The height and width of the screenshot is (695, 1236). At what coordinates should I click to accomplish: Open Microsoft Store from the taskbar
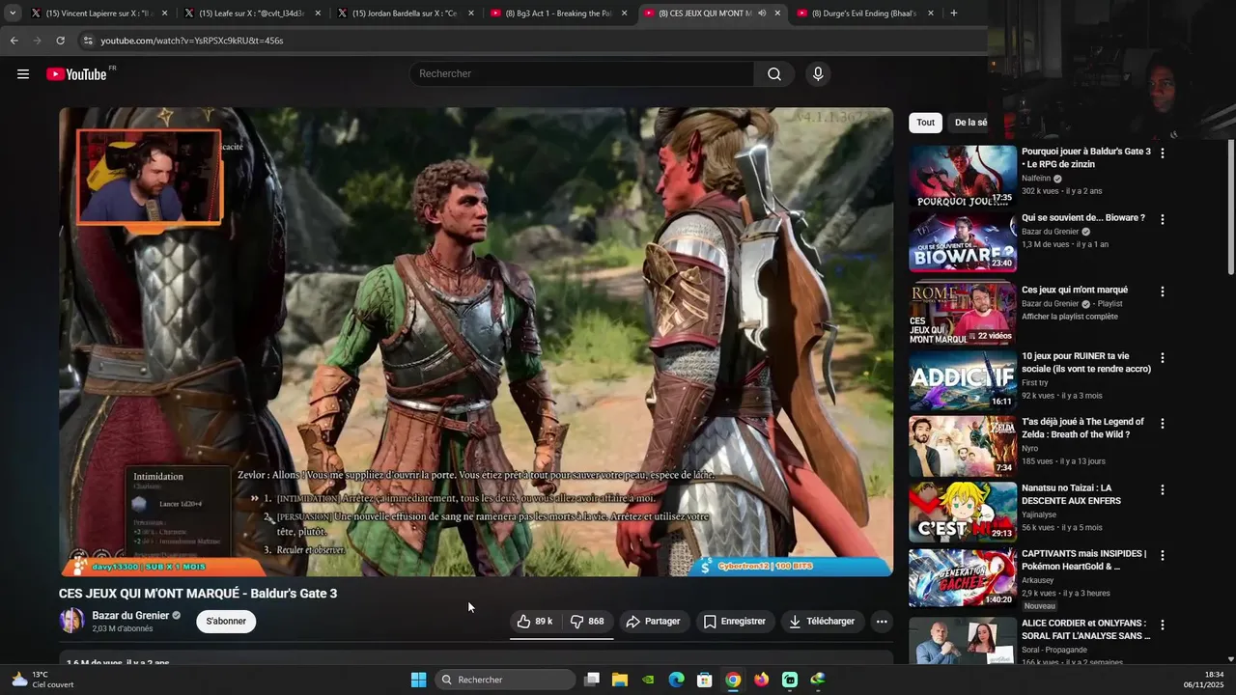(x=705, y=680)
